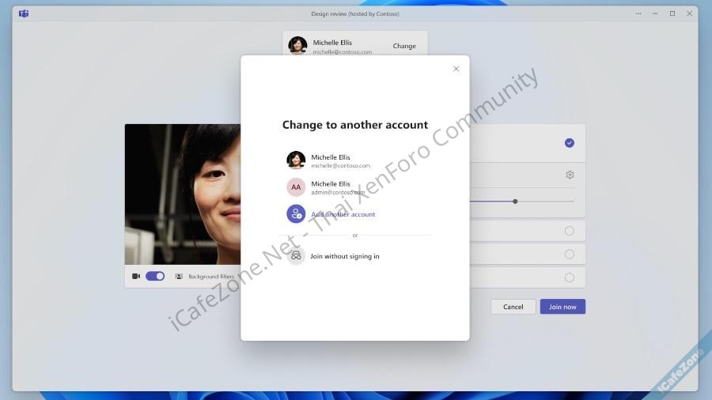Close the Change to another account dialog

[x=456, y=69]
